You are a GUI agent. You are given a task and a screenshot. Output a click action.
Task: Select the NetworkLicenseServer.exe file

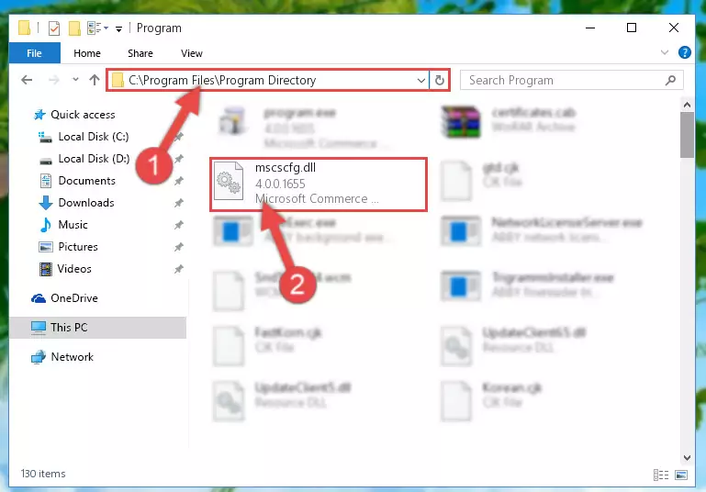point(542,230)
